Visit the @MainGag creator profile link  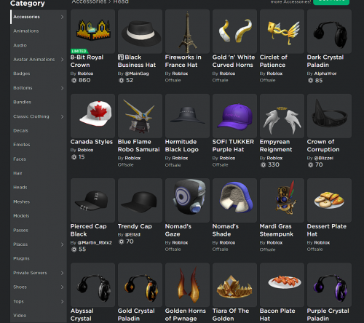coord(137,73)
